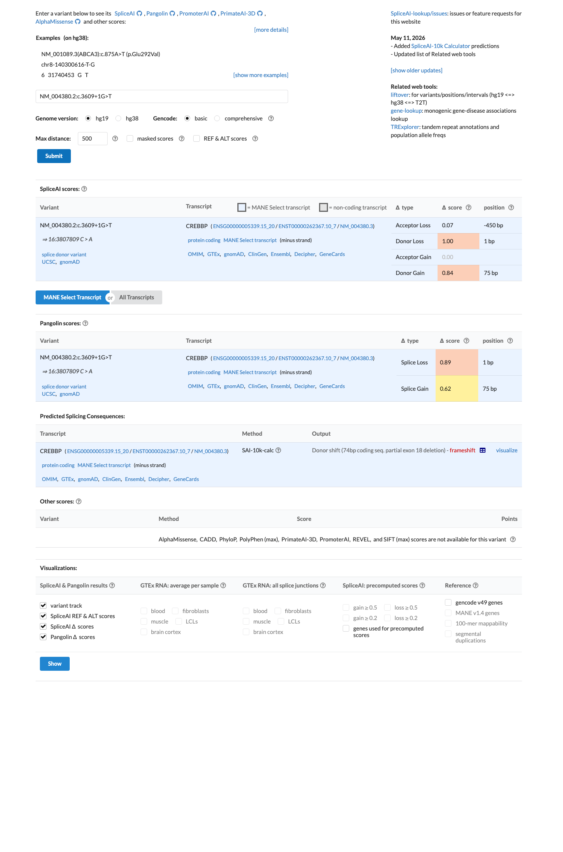Click help icon next to Pangolin Δ score header
The image size is (563, 852).
(467, 341)
